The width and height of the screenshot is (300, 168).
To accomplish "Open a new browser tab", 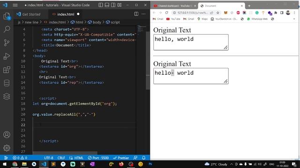I will coord(249,6).
